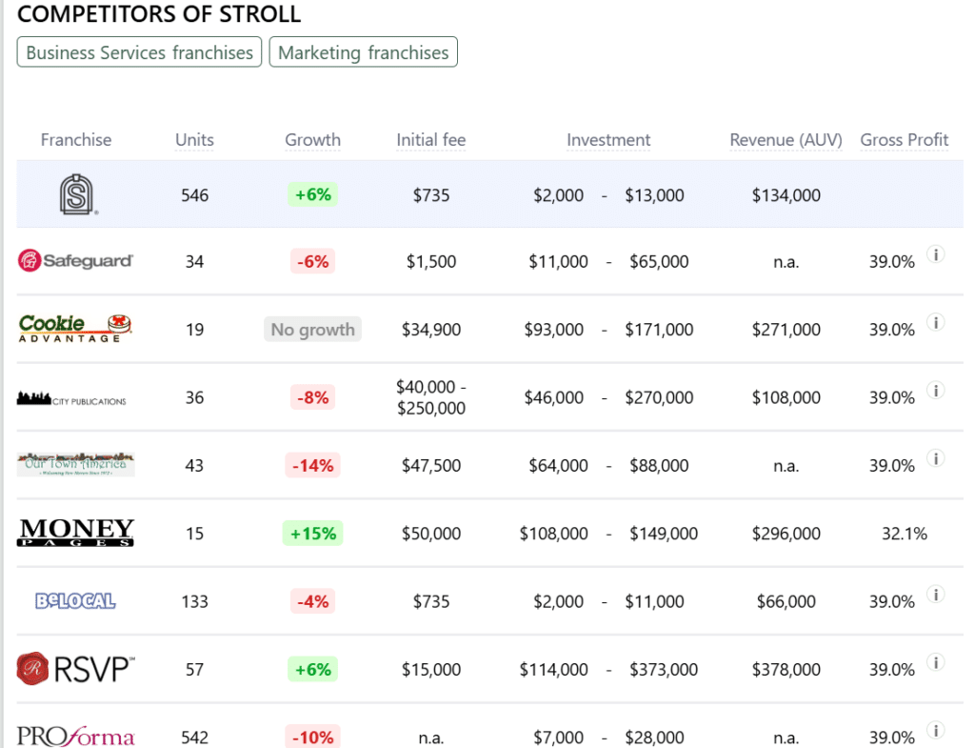Viewport: 975px width, 748px height.
Task: Click the 542 units value for Proforma
Action: 194,738
